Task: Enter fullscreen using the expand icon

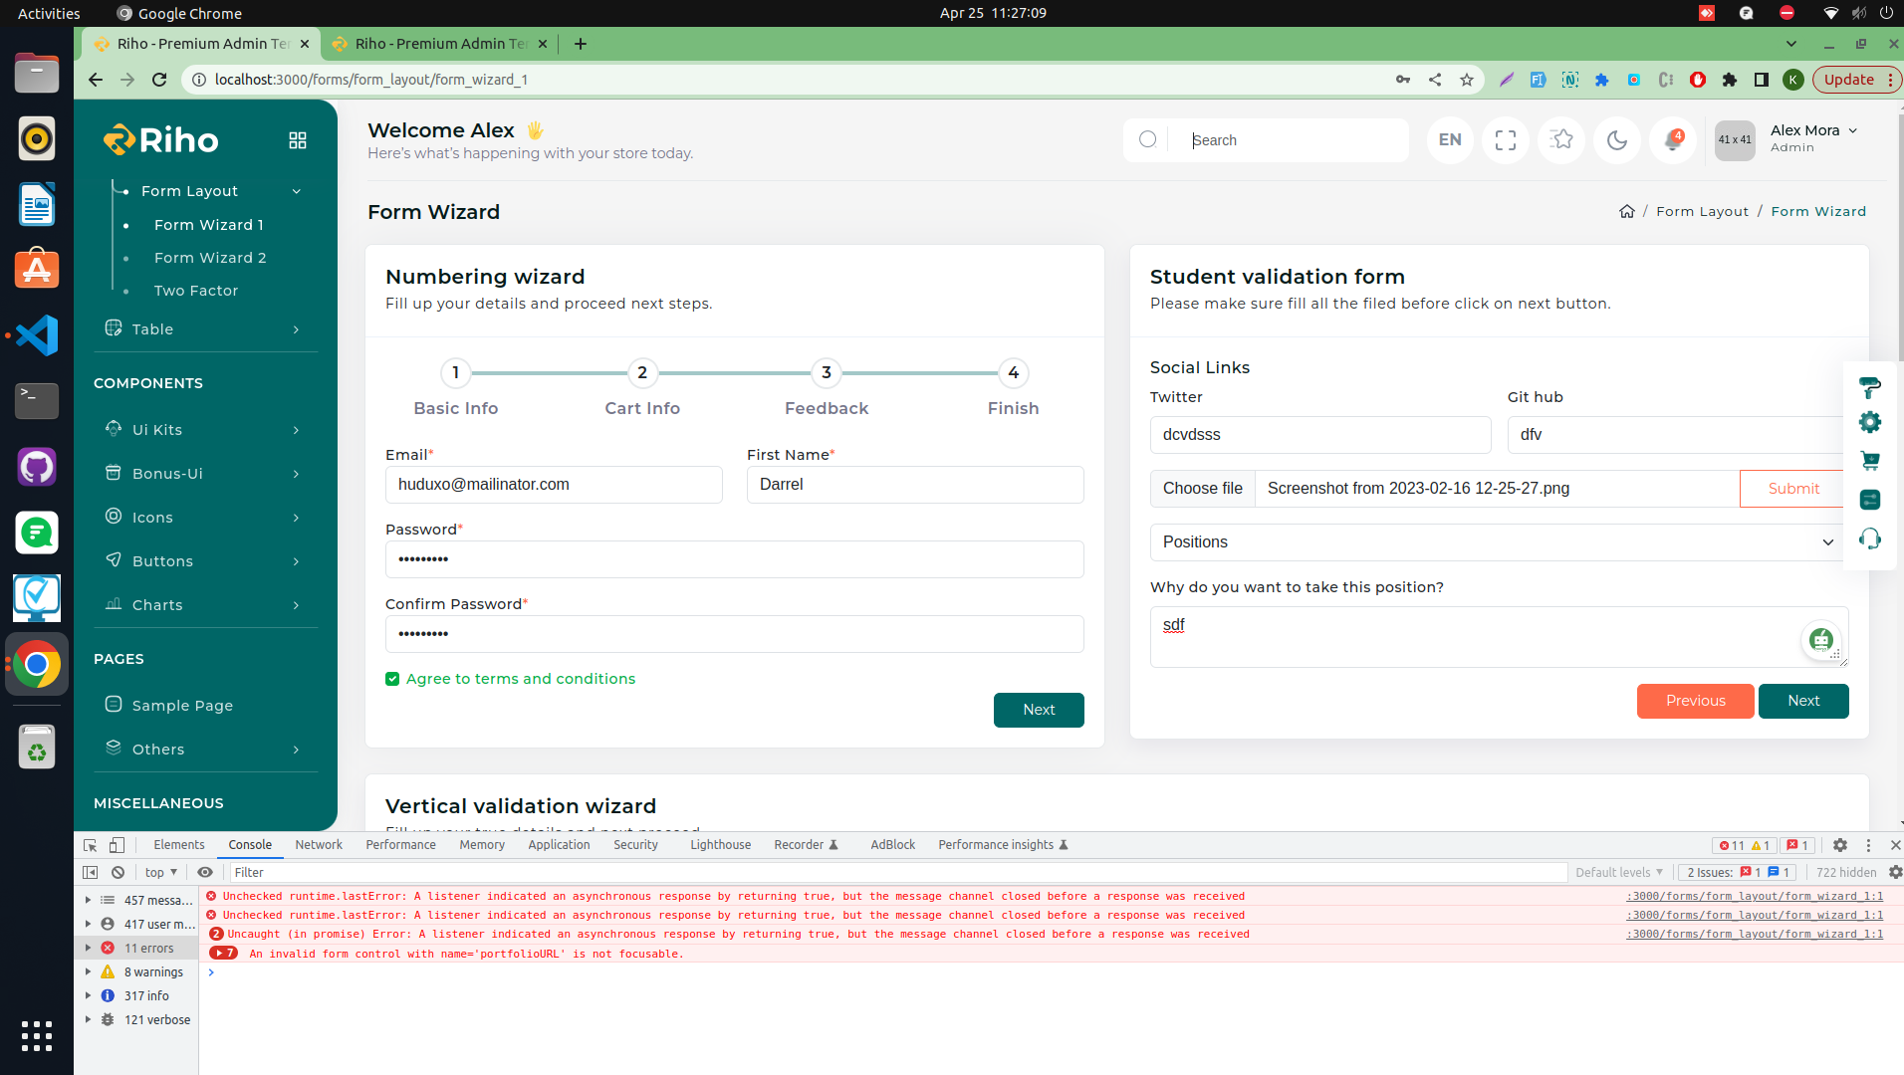Action: [1505, 140]
